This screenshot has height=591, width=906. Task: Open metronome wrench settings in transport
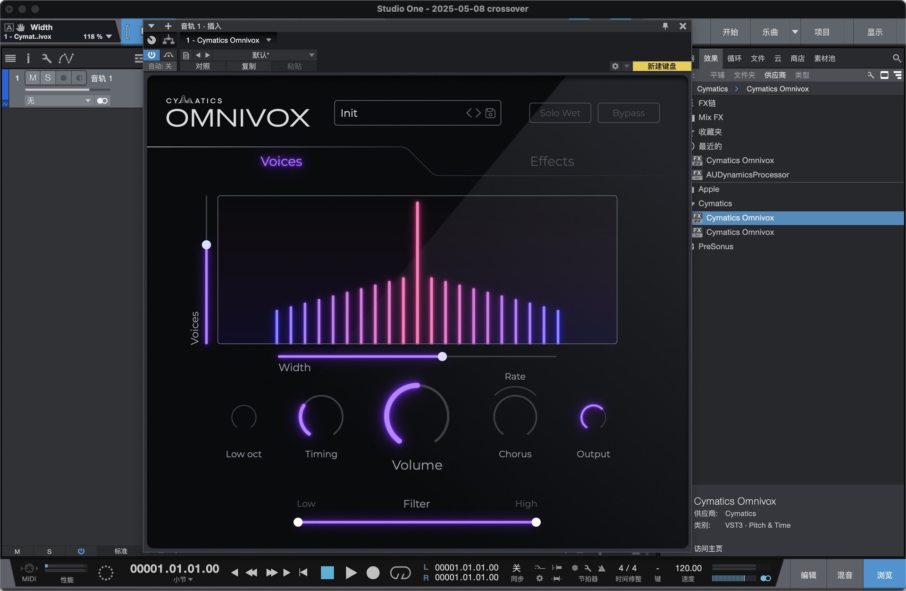[587, 568]
